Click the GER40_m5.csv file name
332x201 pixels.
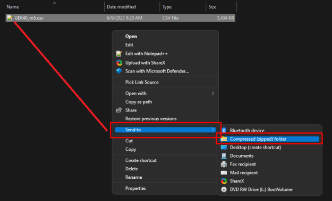click(29, 18)
